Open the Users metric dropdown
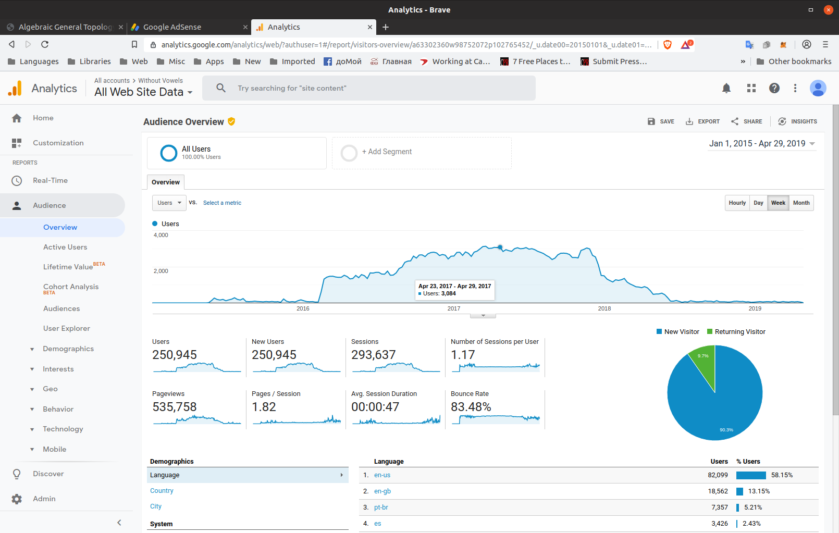 point(169,203)
